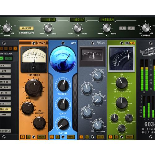Screen dimensions: 155x155
Task: Adjust the OUTPUT gain knob
Action: (x=146, y=28)
